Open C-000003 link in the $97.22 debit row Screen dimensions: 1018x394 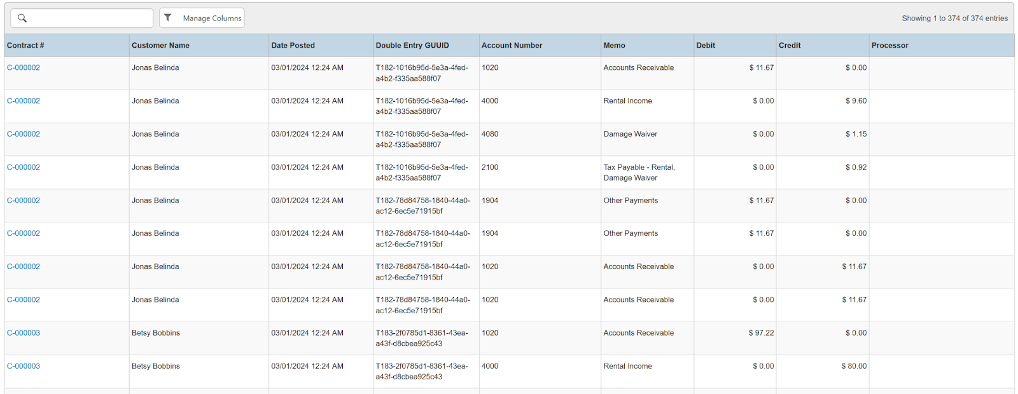point(24,333)
